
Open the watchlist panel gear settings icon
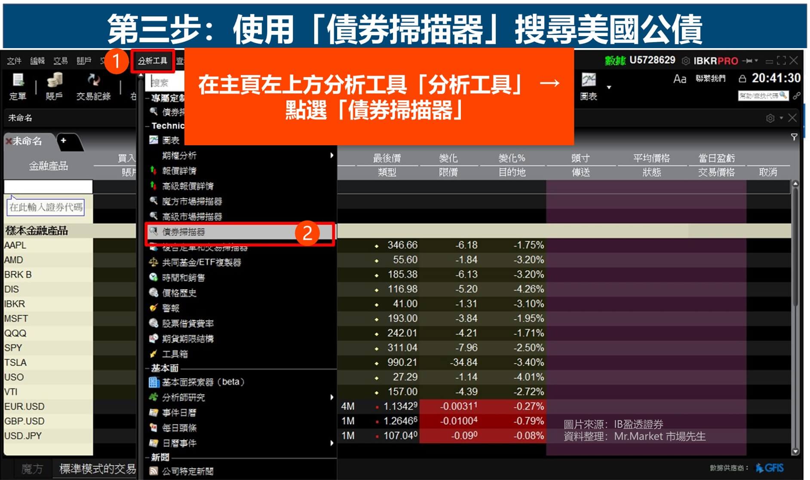pyautogui.click(x=770, y=118)
